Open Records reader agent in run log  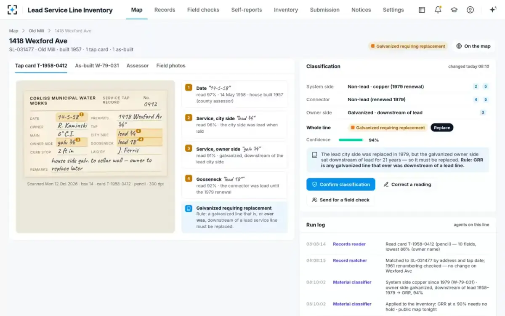[349, 244]
